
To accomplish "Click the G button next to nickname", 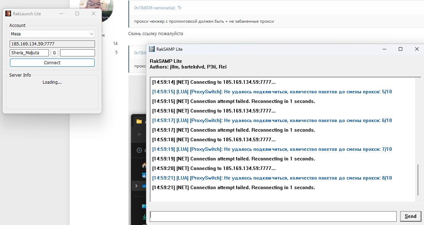I will tap(54, 53).
